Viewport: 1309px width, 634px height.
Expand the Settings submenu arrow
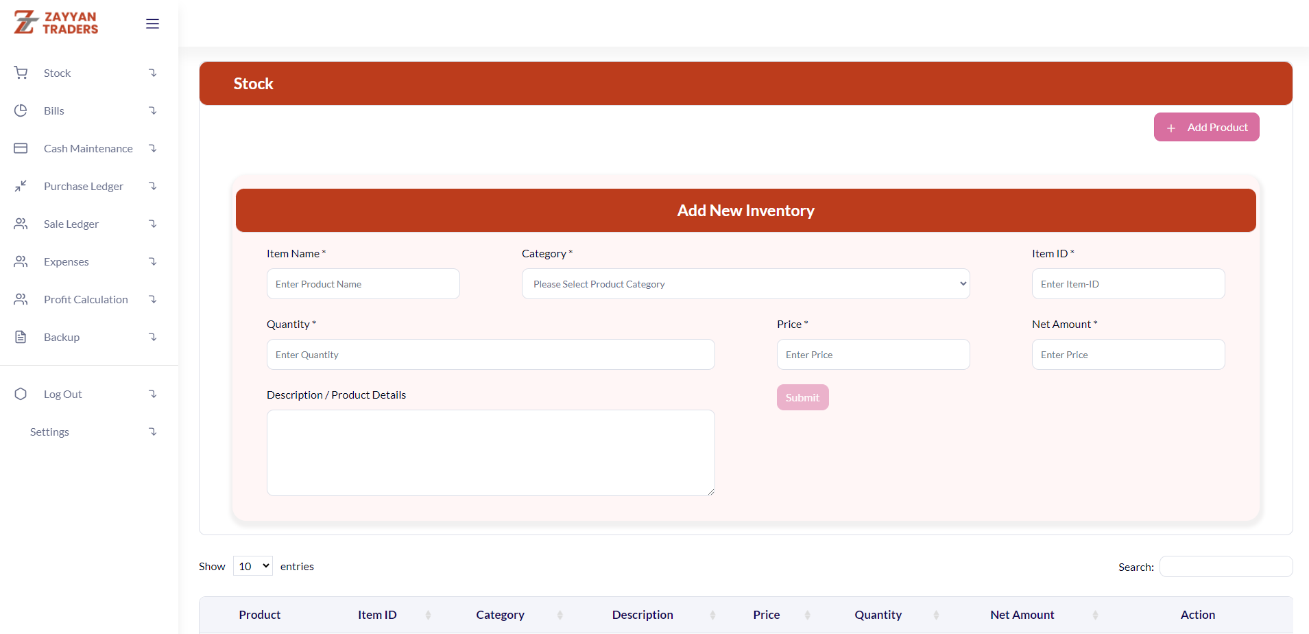coord(153,432)
